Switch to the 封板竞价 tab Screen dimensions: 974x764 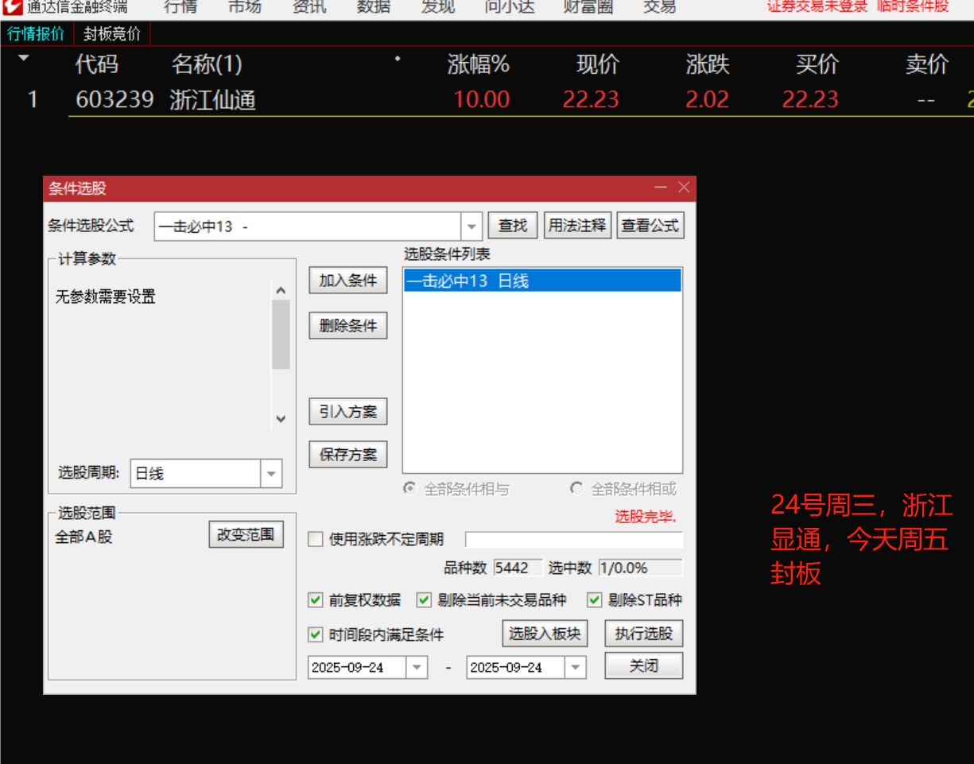[x=111, y=34]
